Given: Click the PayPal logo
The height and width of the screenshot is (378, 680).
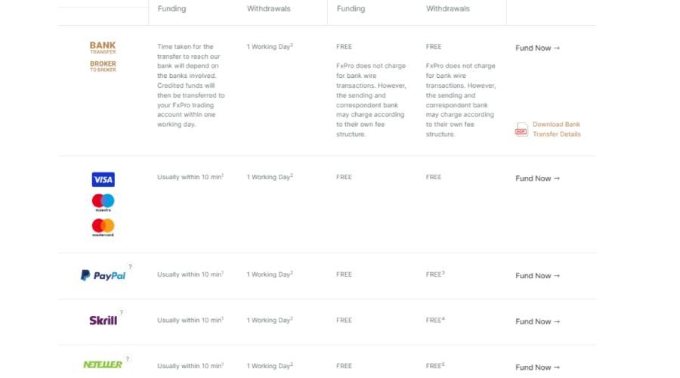Looking at the screenshot, I should (x=104, y=276).
